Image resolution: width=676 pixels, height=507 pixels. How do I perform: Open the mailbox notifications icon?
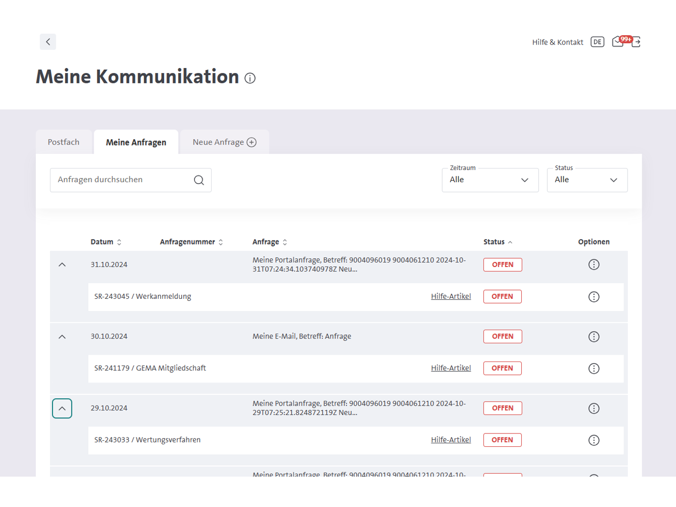point(618,42)
